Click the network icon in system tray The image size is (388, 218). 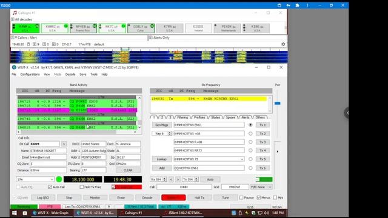point(260,213)
